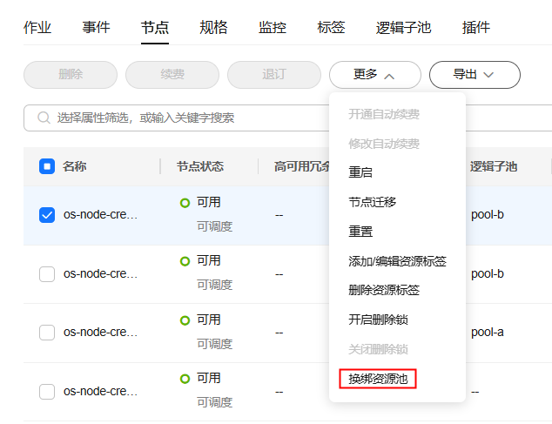The image size is (552, 424).
Task: Open the second row os-node-cre name
Action: click(100, 273)
